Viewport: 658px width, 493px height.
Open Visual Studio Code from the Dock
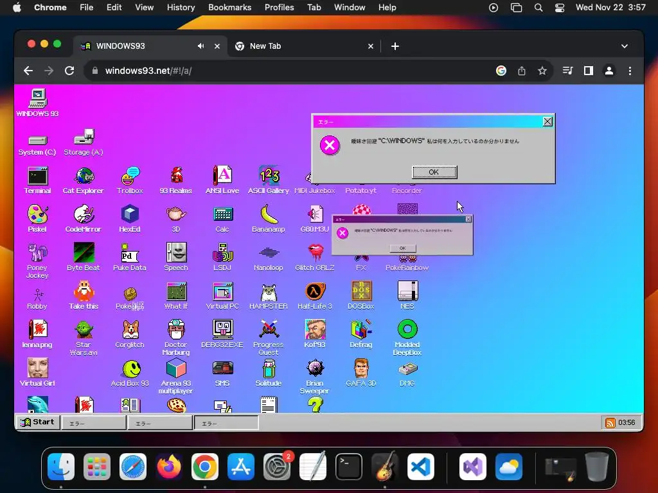[421, 467]
